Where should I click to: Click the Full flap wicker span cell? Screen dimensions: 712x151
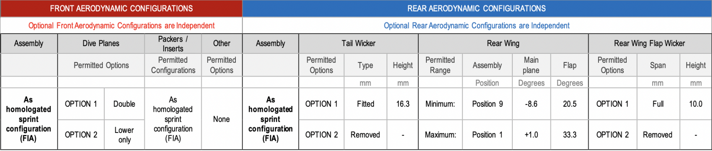tap(658, 104)
